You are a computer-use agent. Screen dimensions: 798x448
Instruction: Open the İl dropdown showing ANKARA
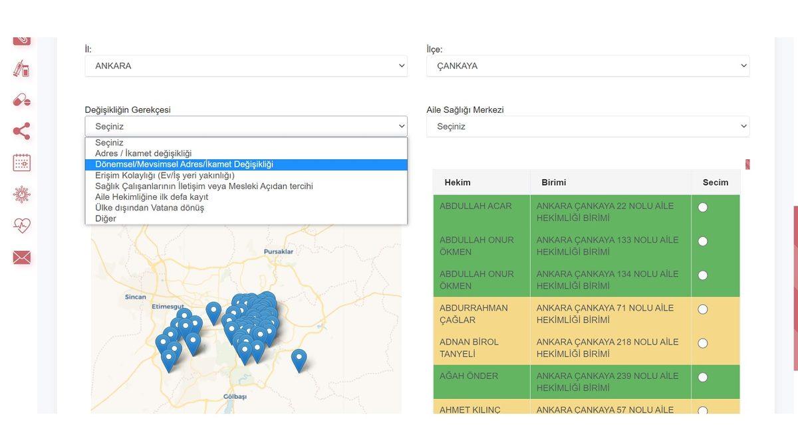click(246, 66)
